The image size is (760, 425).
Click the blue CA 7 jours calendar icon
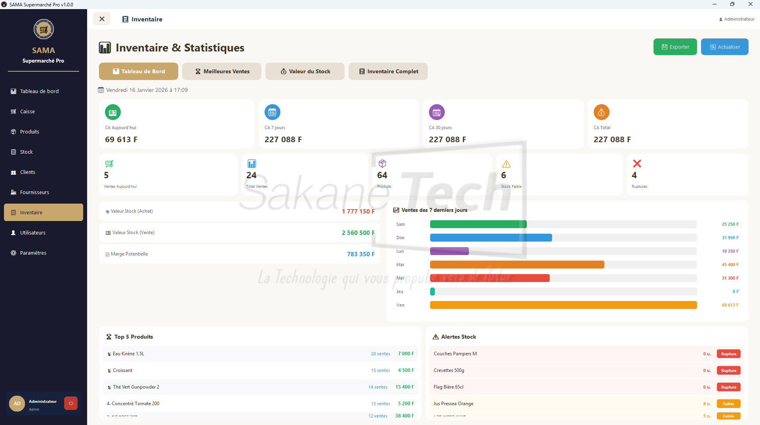click(x=272, y=112)
